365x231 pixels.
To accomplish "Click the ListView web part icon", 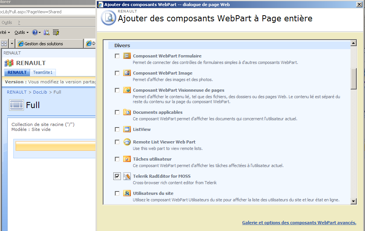I will 127,129.
